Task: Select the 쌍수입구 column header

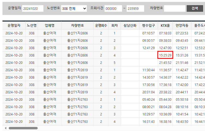Action: (x=148, y=26)
